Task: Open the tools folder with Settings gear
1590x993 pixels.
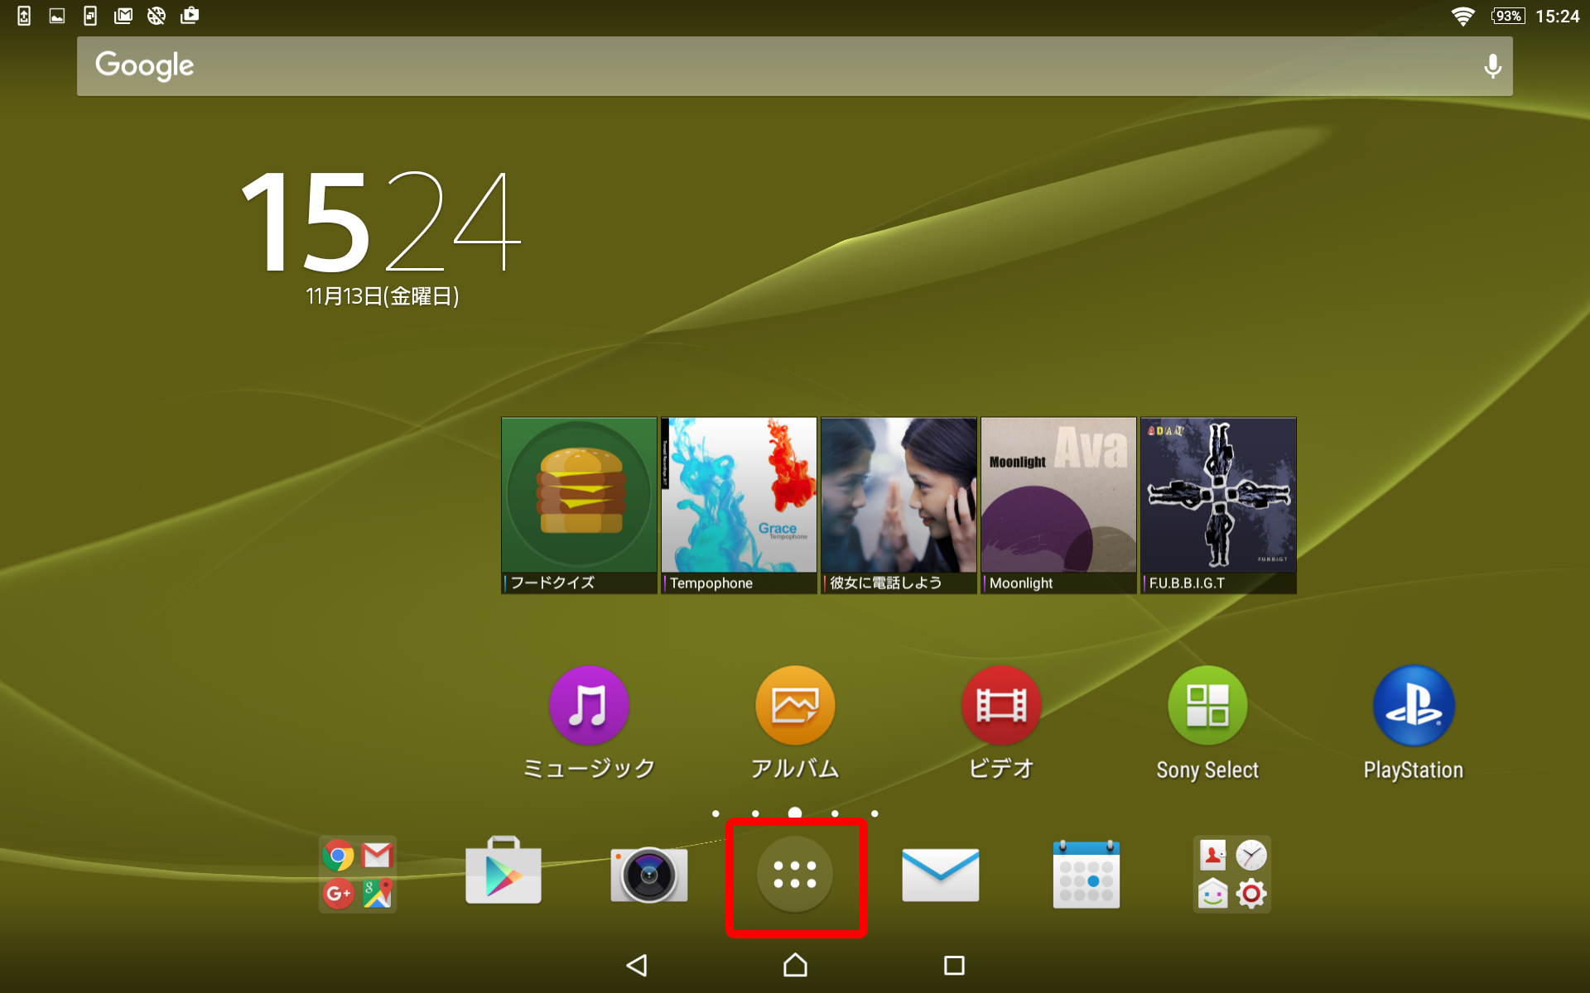Action: point(1232,875)
